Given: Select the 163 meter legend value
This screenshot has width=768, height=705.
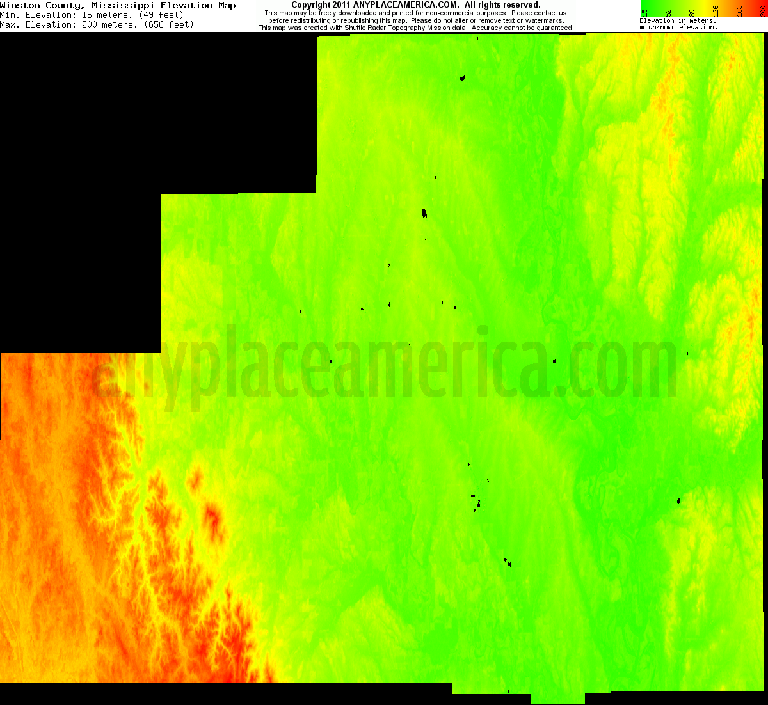Looking at the screenshot, I should (738, 10).
